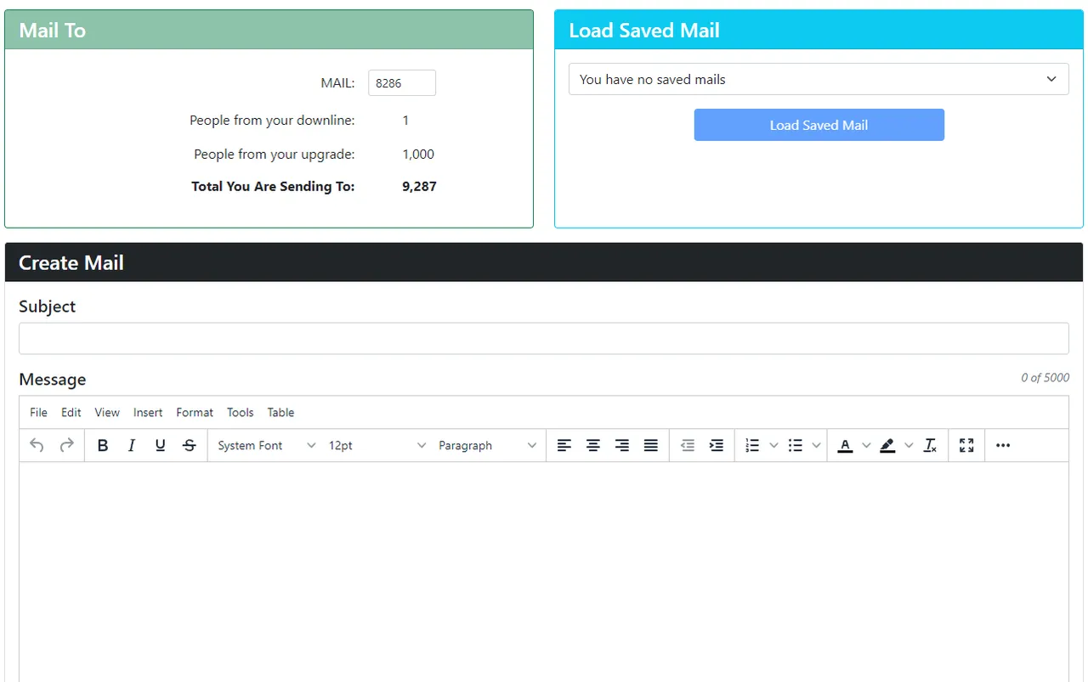The height and width of the screenshot is (682, 1088).
Task: Apply background highlight color
Action: click(887, 445)
